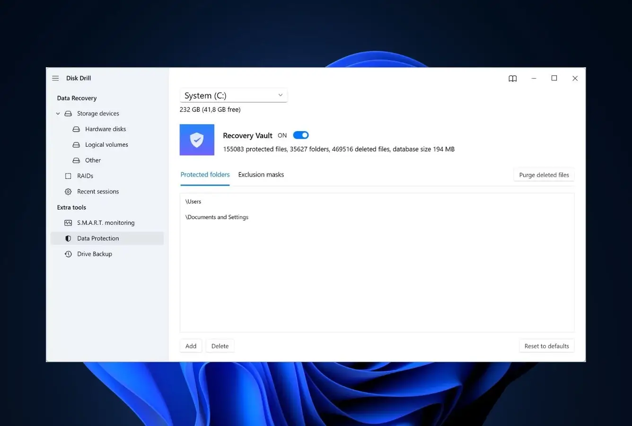This screenshot has height=426, width=632.
Task: Open S.M.A.R.T. monitoring tool
Action: [106, 223]
